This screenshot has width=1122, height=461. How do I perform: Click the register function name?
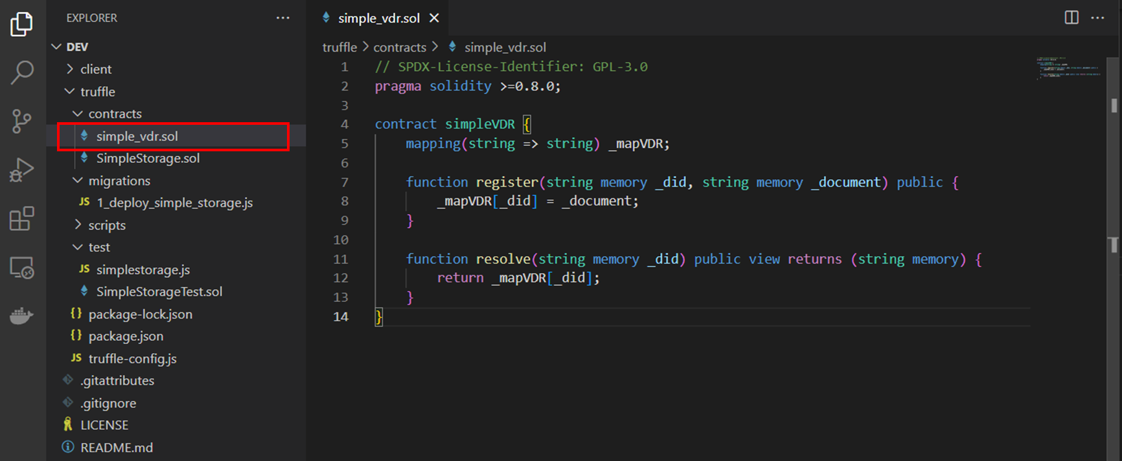pos(507,182)
